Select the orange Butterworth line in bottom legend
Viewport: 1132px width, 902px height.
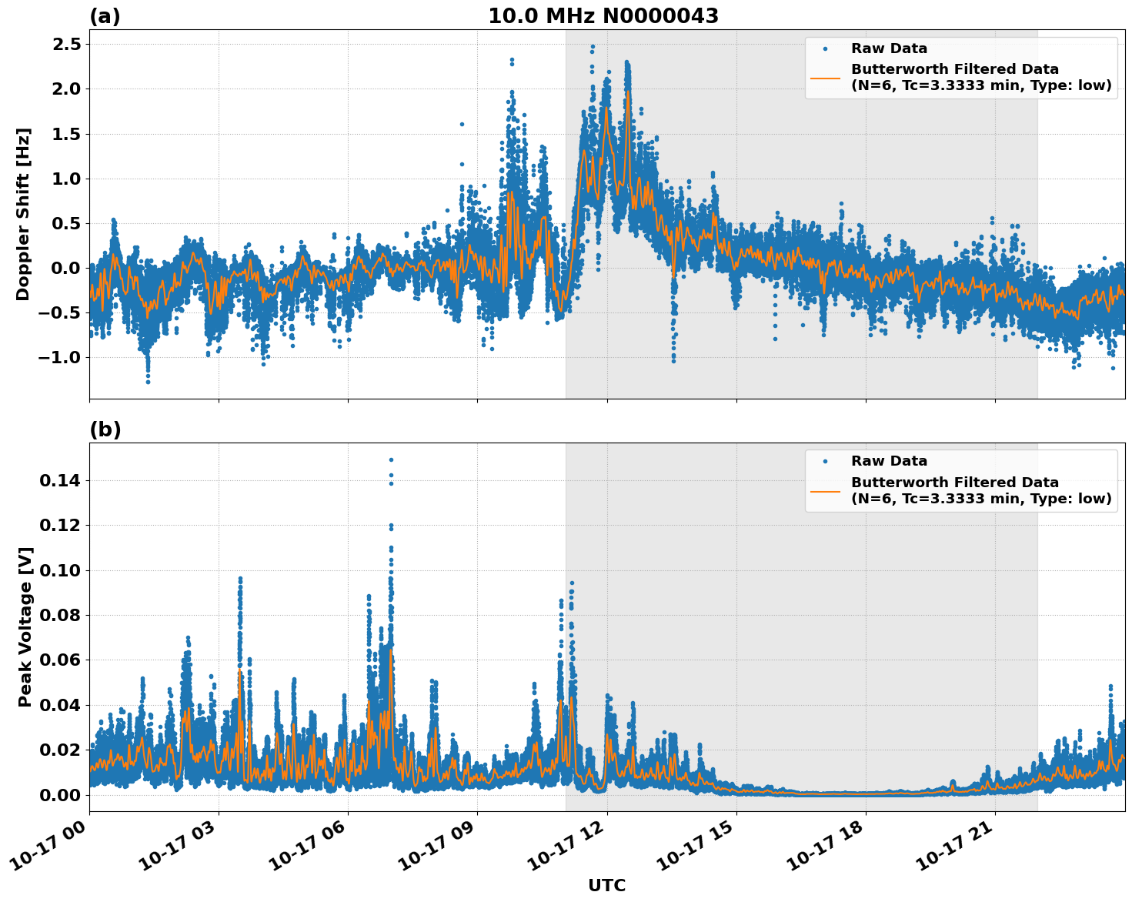coord(825,490)
